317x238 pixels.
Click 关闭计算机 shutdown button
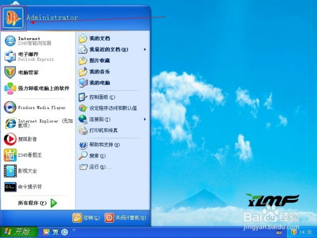pos(126,218)
